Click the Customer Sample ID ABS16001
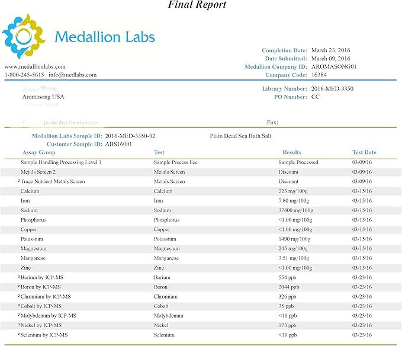The image size is (402, 346). (x=121, y=144)
